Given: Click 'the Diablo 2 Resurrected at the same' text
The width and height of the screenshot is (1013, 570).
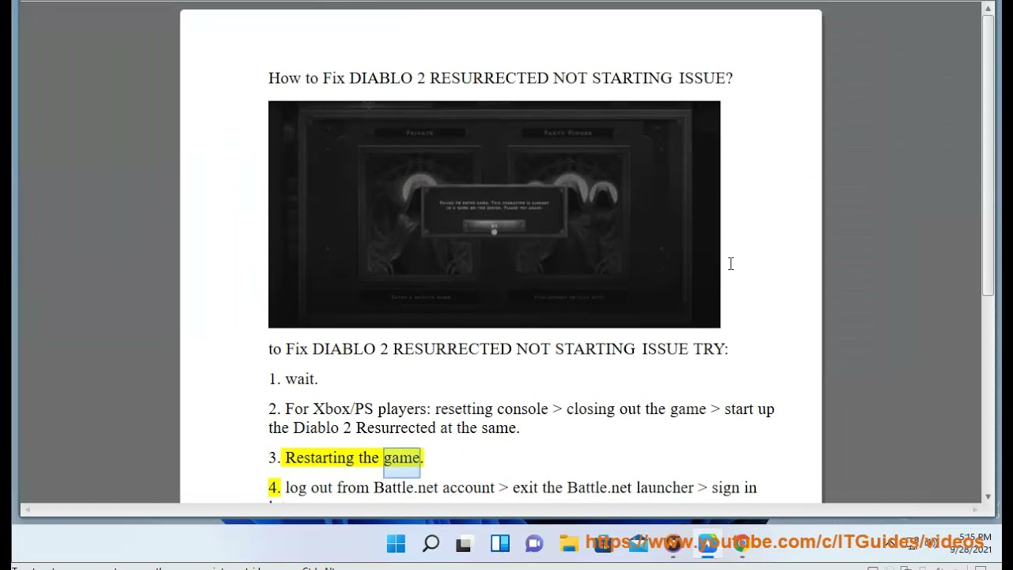Looking at the screenshot, I should tap(394, 427).
